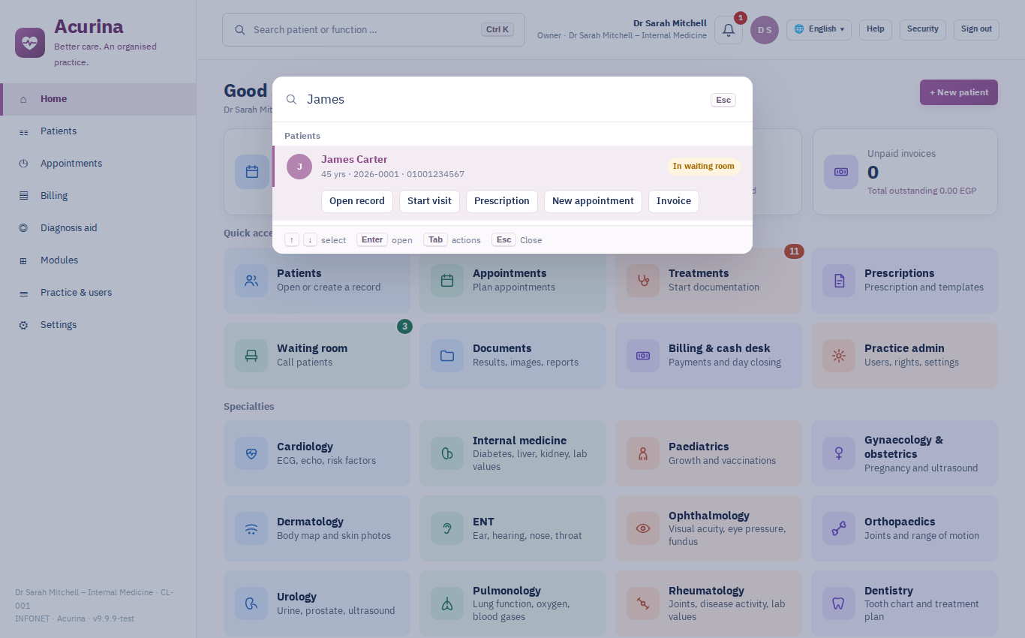Select Diagnosis aid in the sidebar
The height and width of the screenshot is (638, 1025).
(98, 228)
